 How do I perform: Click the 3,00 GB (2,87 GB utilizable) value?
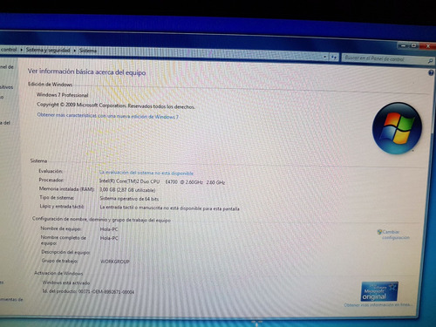127,190
